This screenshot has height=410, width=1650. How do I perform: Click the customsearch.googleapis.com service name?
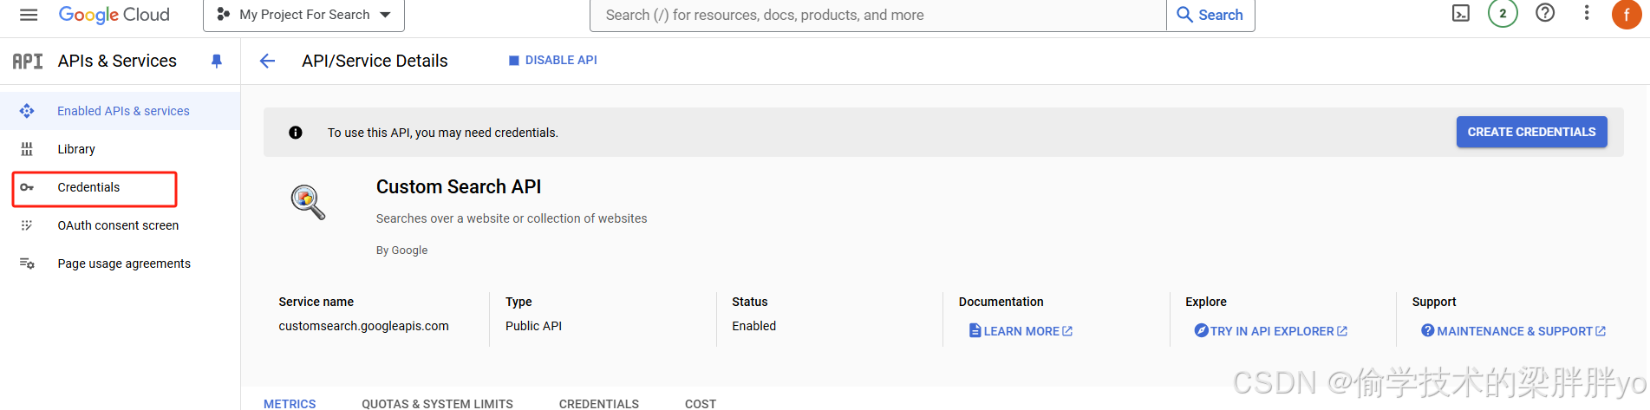(363, 326)
